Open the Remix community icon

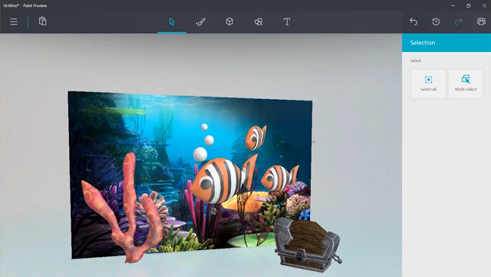click(x=481, y=21)
